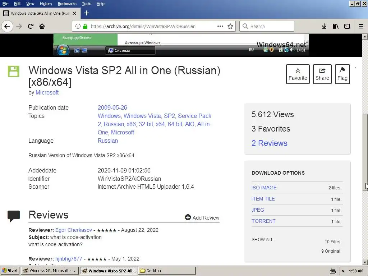Reload the current page

(31, 26)
